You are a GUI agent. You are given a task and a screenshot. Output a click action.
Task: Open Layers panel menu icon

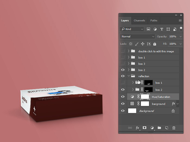(180, 20)
